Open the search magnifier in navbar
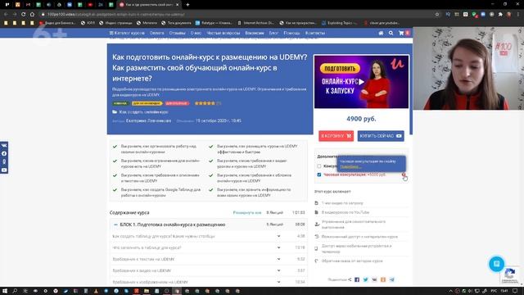Image resolution: width=524 pixels, height=295 pixels. pos(391,33)
